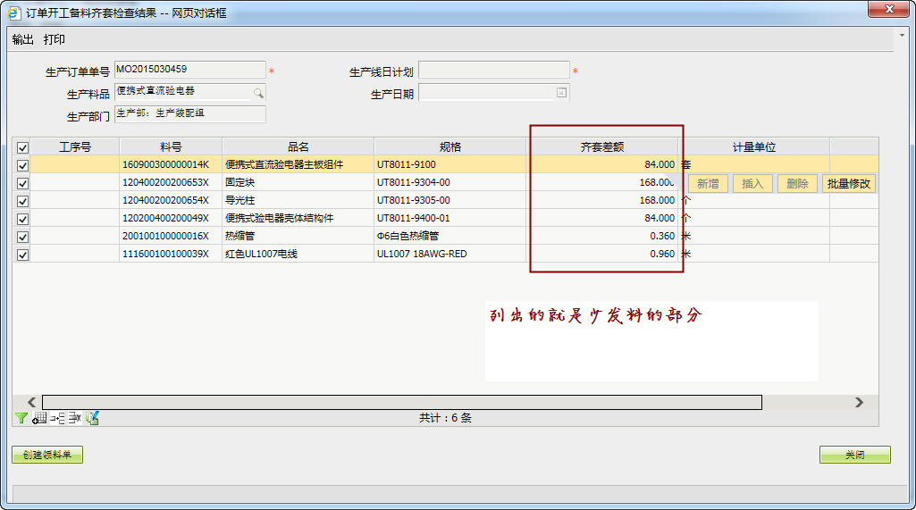The height and width of the screenshot is (510, 916).
Task: Click spec cell UT8011-9304-00
Action: [450, 182]
